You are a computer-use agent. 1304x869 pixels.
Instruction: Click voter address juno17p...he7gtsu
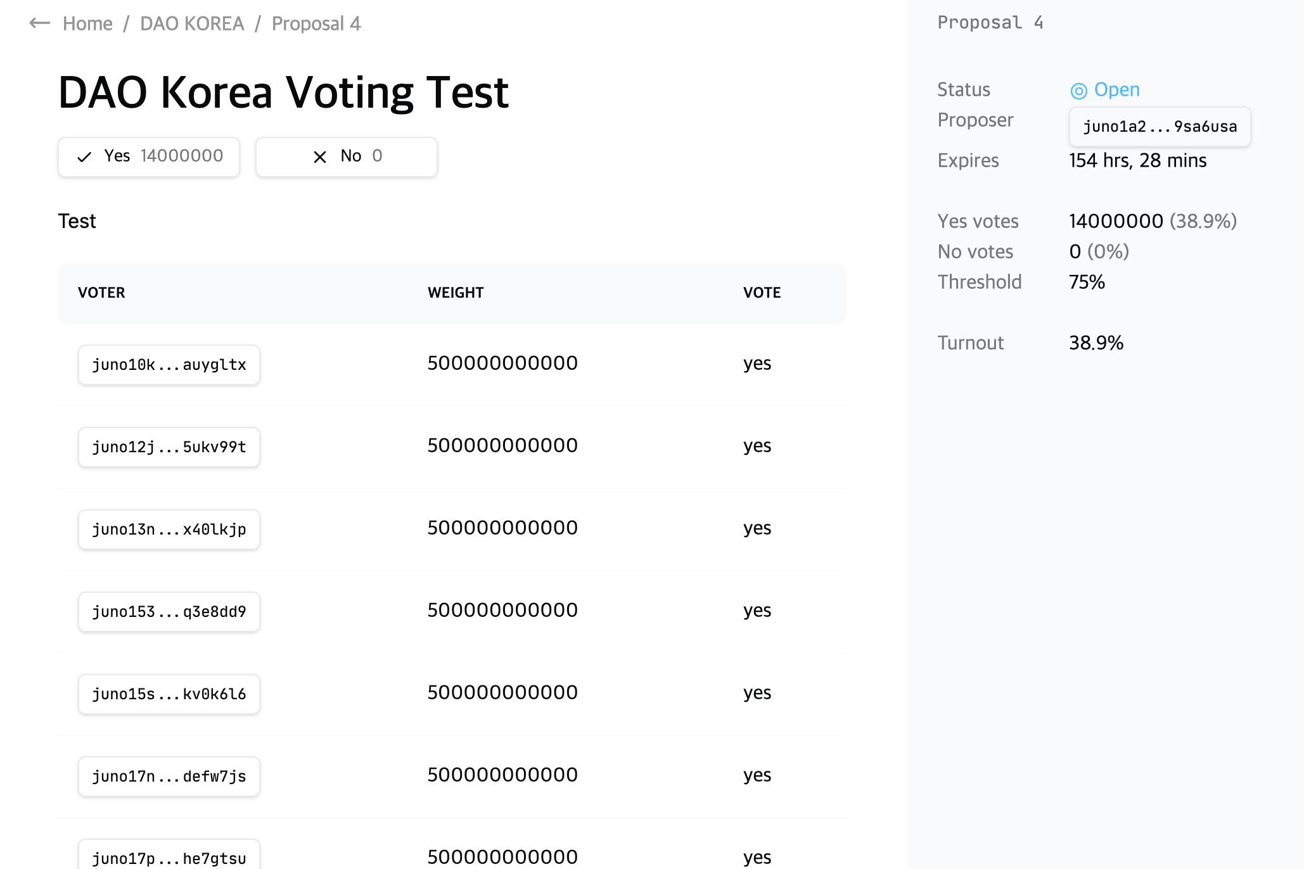pyautogui.click(x=169, y=858)
